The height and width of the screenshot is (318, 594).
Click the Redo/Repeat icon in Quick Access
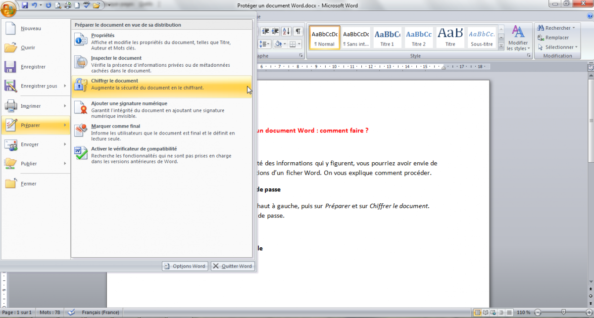(x=48, y=5)
